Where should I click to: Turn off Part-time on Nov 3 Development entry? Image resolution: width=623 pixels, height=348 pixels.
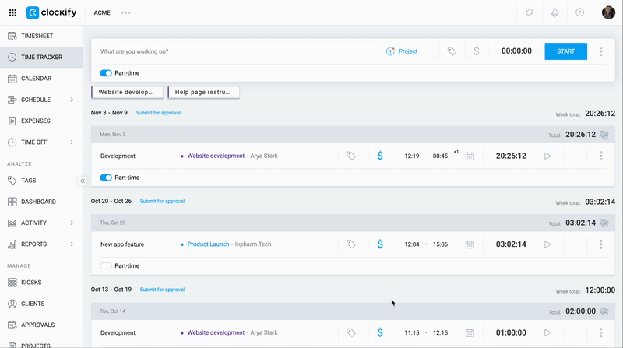click(106, 178)
